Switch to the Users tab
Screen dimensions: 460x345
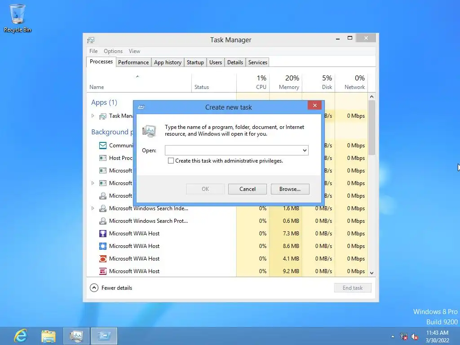(215, 62)
